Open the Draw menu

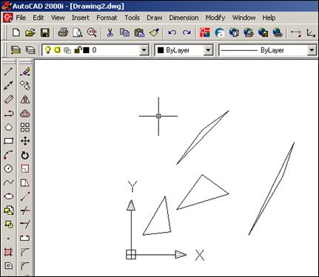coord(155,18)
